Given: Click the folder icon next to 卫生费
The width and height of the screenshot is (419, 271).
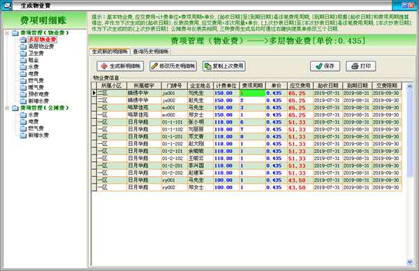Looking at the screenshot, I should [23, 54].
